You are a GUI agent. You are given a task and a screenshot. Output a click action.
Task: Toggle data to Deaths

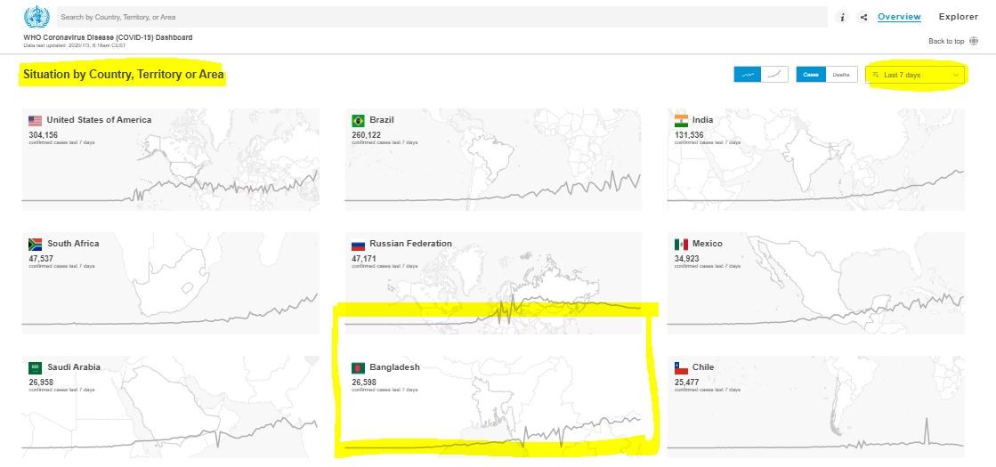click(x=840, y=75)
